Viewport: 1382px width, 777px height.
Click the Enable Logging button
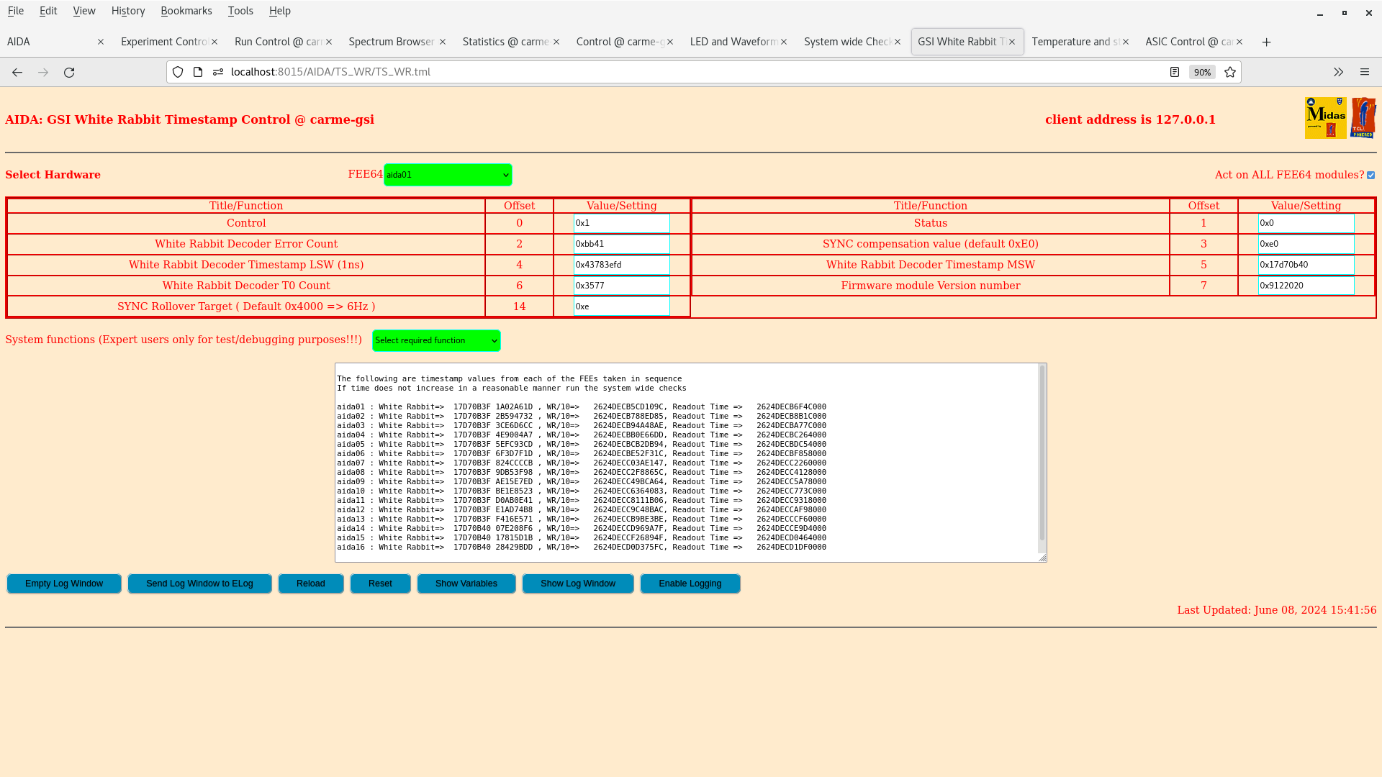[x=690, y=583]
